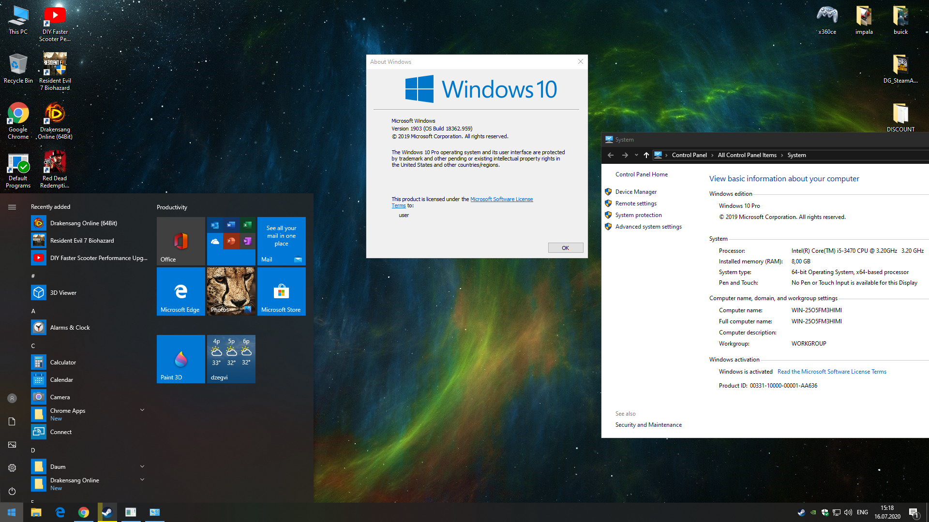This screenshot has width=929, height=522.
Task: Launch the Paint 3D tile
Action: 180,359
